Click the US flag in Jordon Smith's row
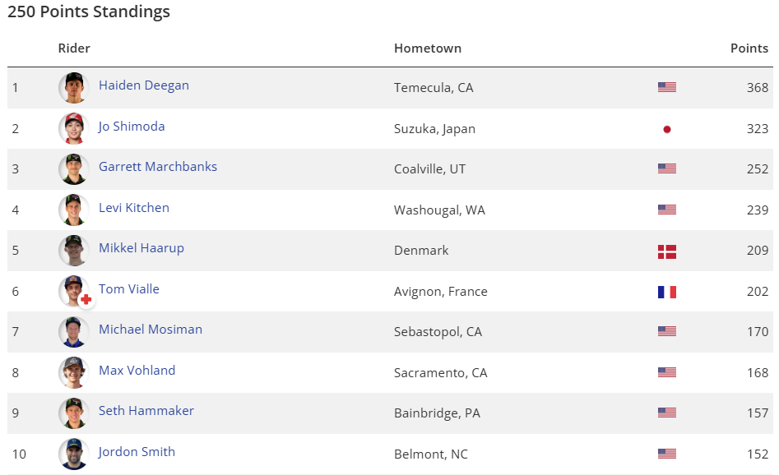Screen dimensions: 779x475 tap(667, 454)
